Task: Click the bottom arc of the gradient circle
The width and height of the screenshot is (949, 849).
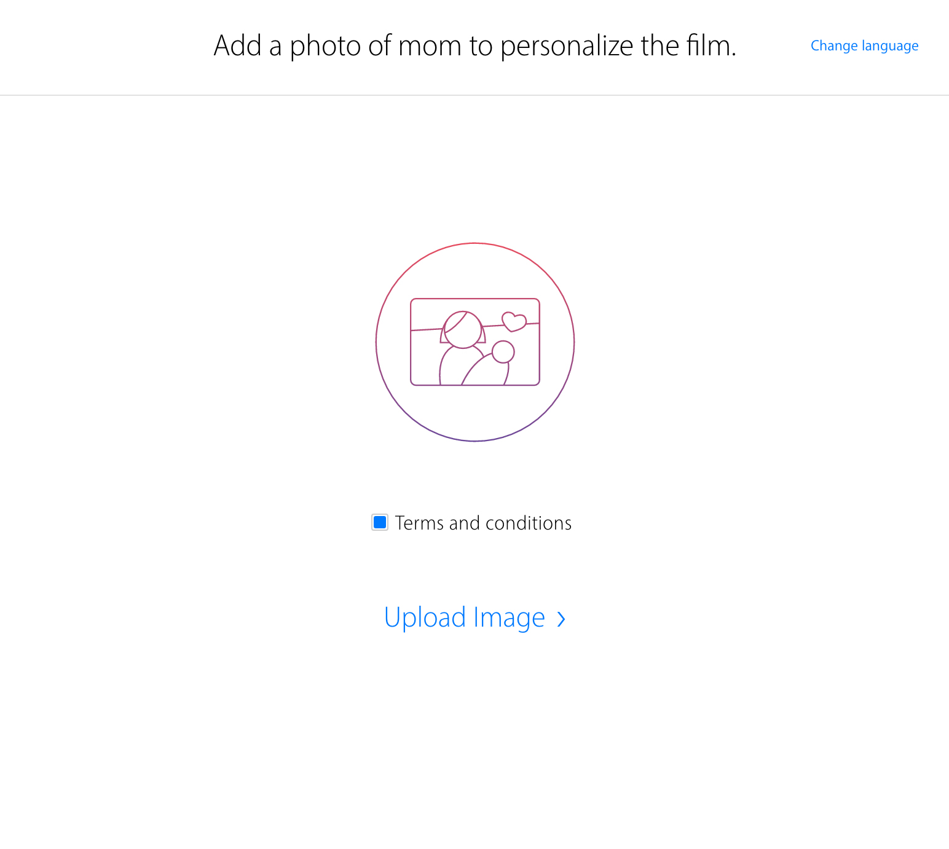Action: click(475, 440)
